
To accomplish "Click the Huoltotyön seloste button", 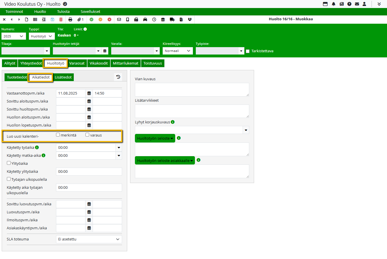I will pos(155,138).
